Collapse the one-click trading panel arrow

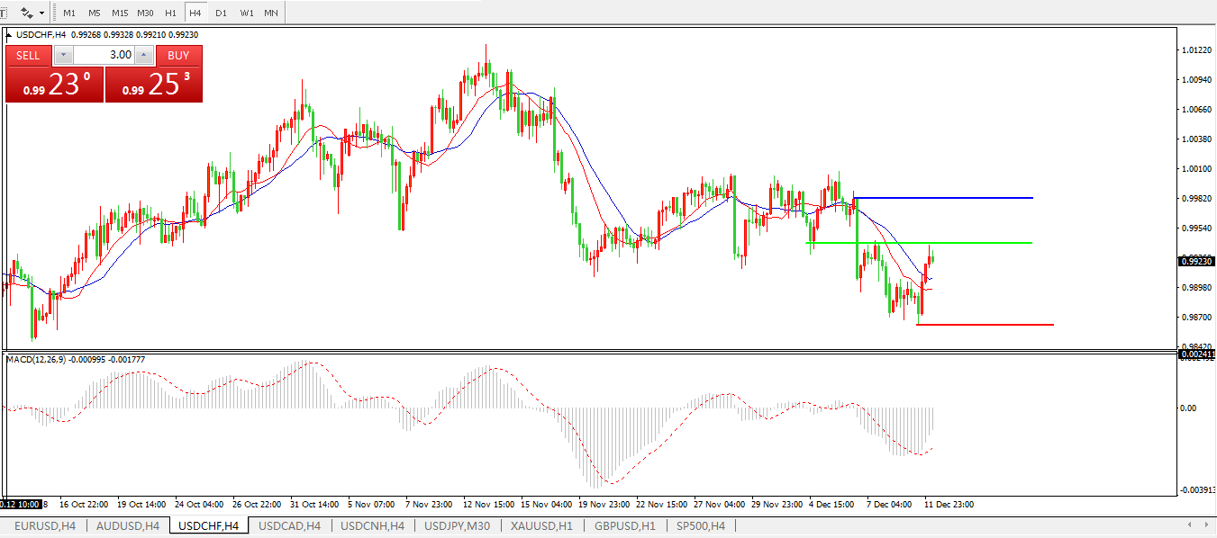click(9, 35)
